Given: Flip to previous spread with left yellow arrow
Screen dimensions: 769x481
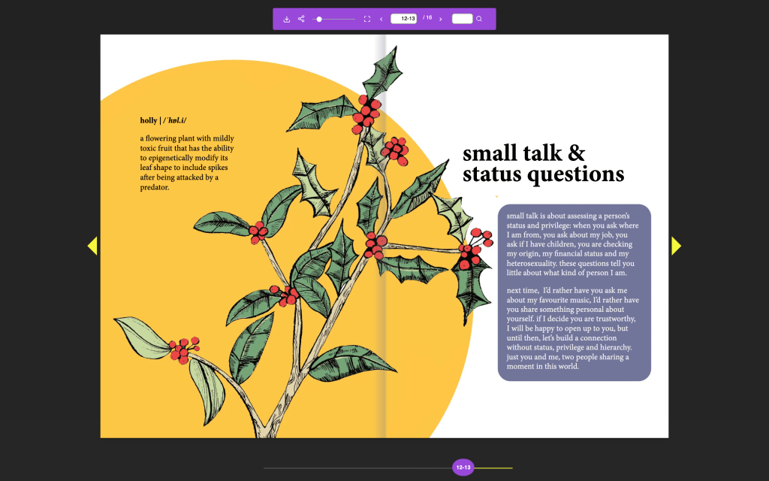Looking at the screenshot, I should (x=92, y=246).
